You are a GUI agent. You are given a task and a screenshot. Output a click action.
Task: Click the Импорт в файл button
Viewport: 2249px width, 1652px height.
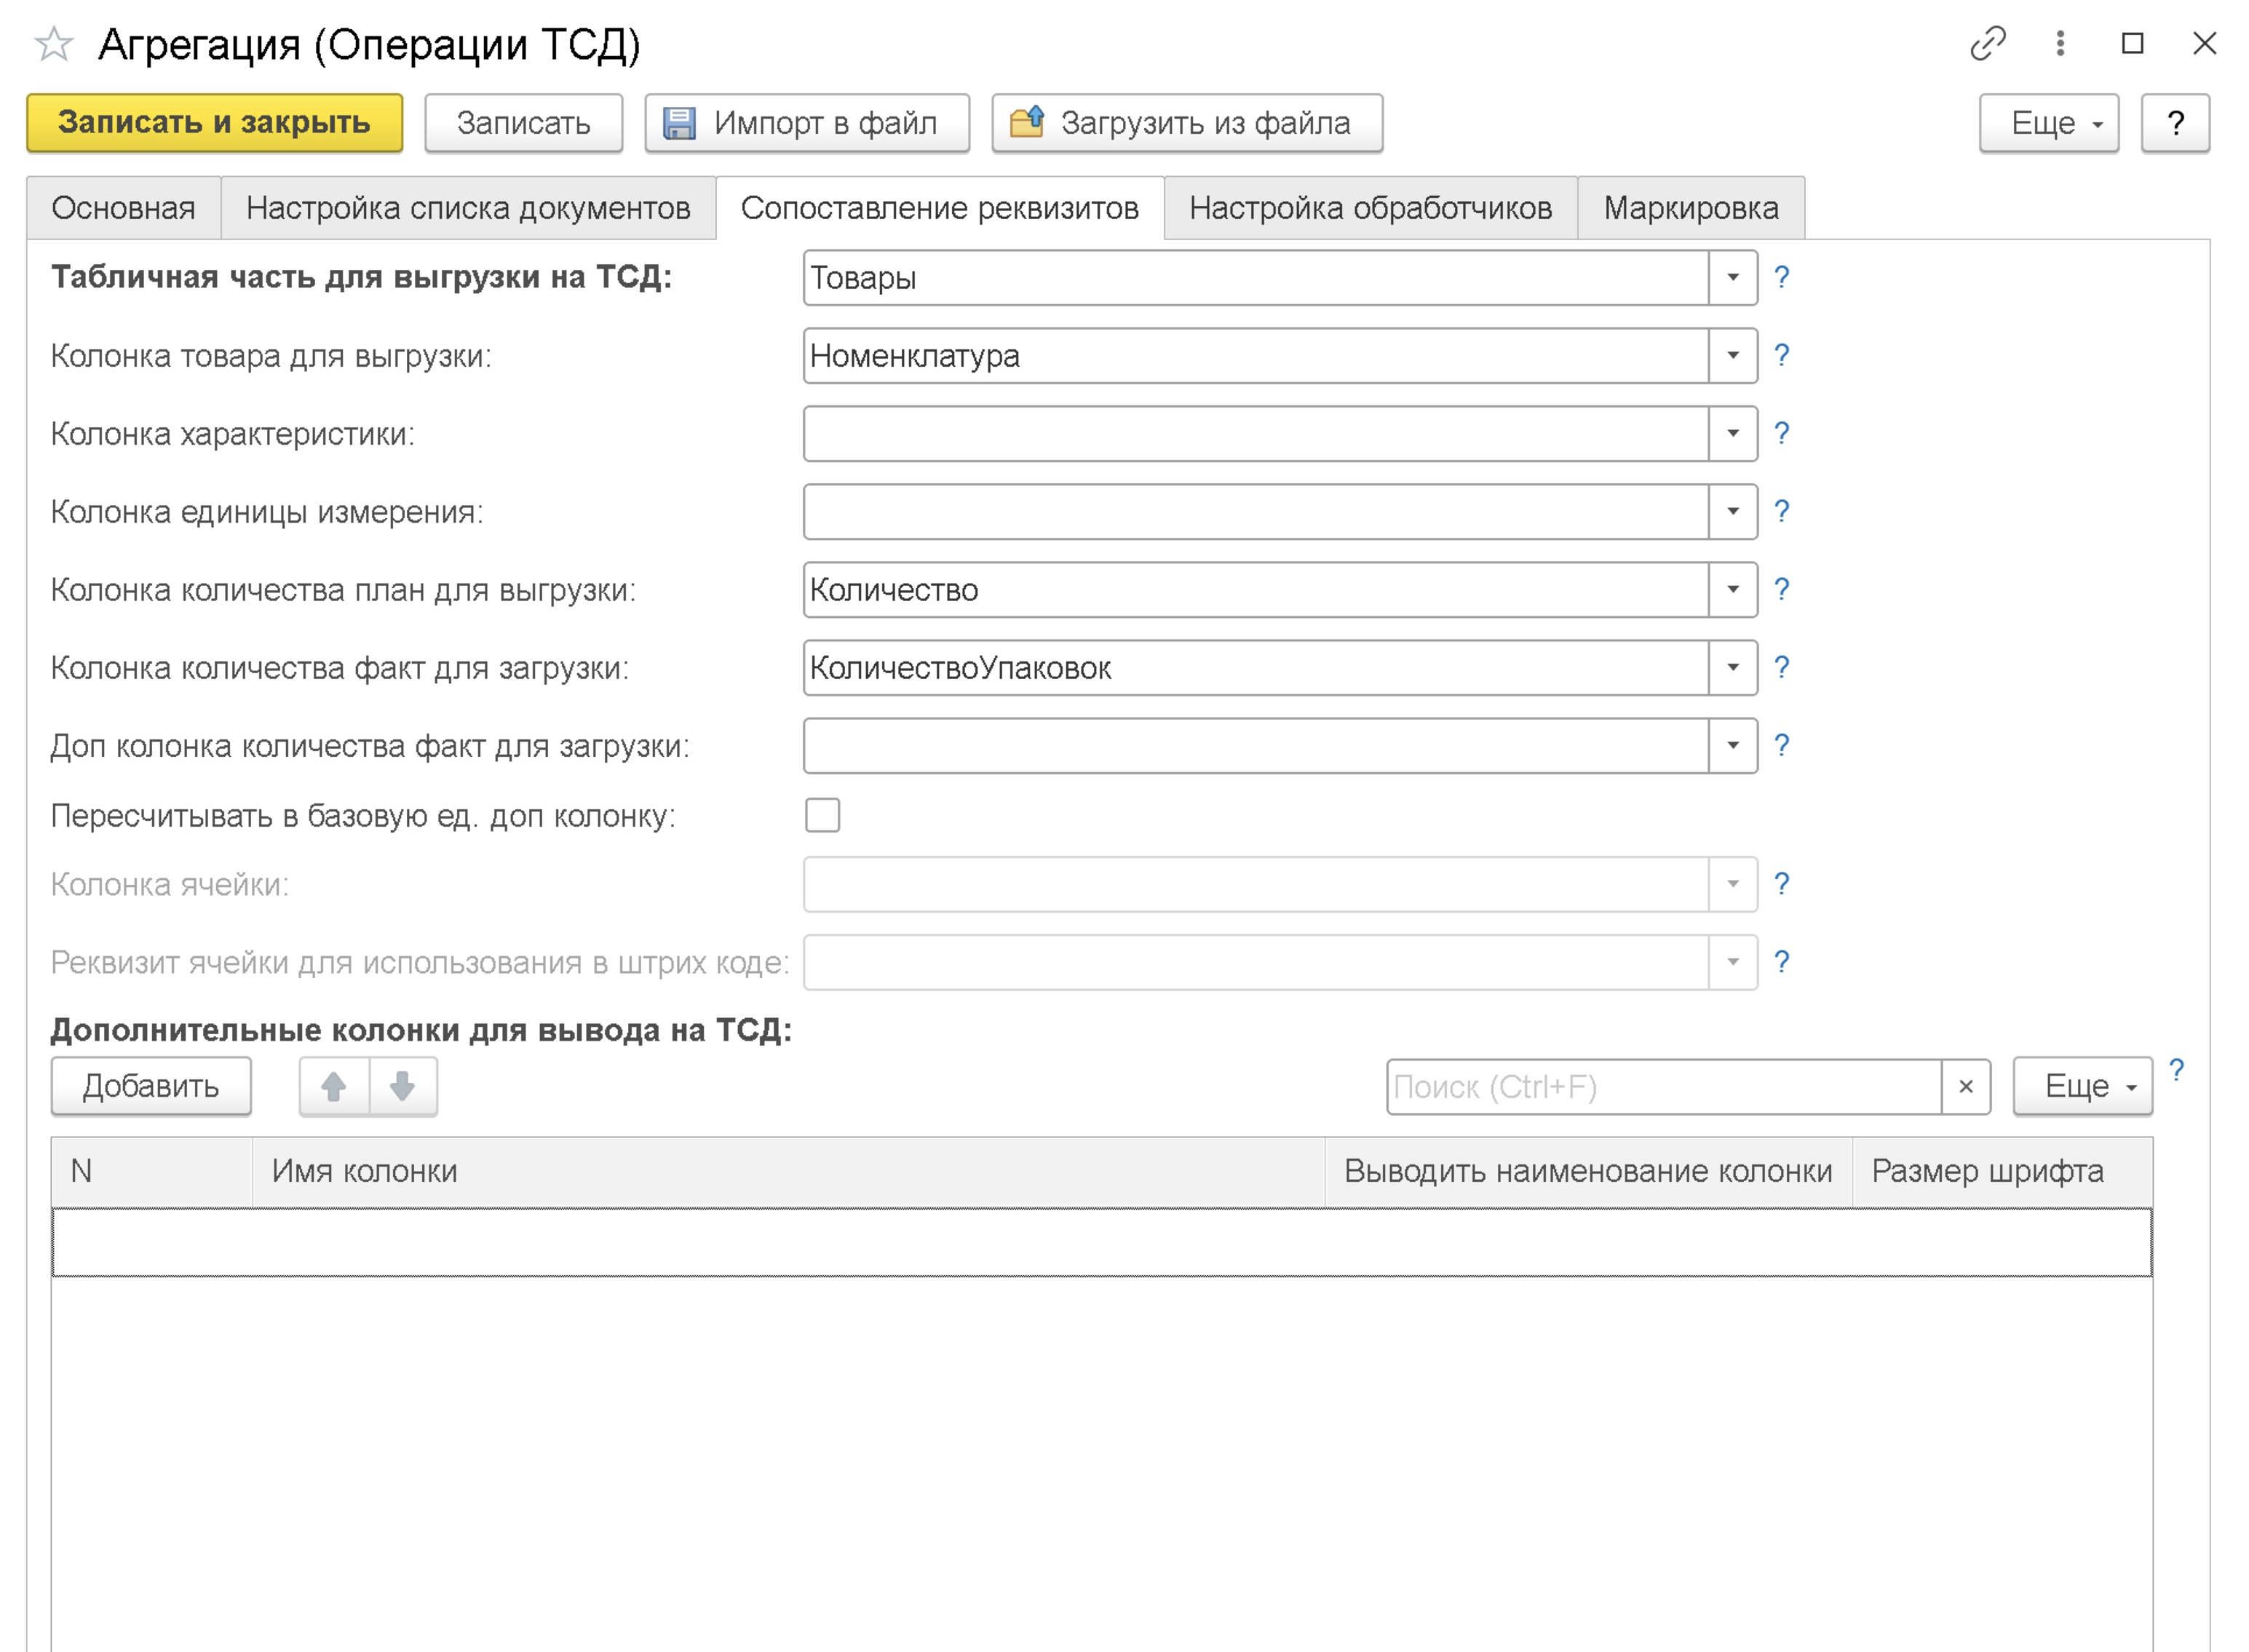click(x=806, y=123)
